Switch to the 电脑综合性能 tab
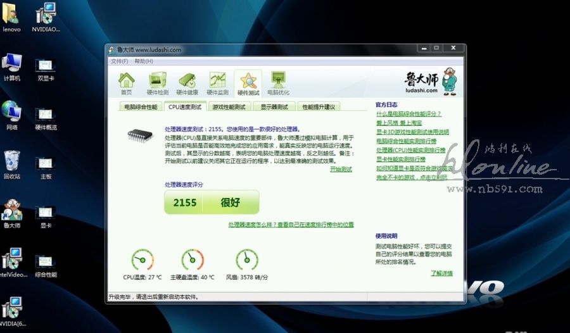This screenshot has width=570, height=333. [x=140, y=107]
